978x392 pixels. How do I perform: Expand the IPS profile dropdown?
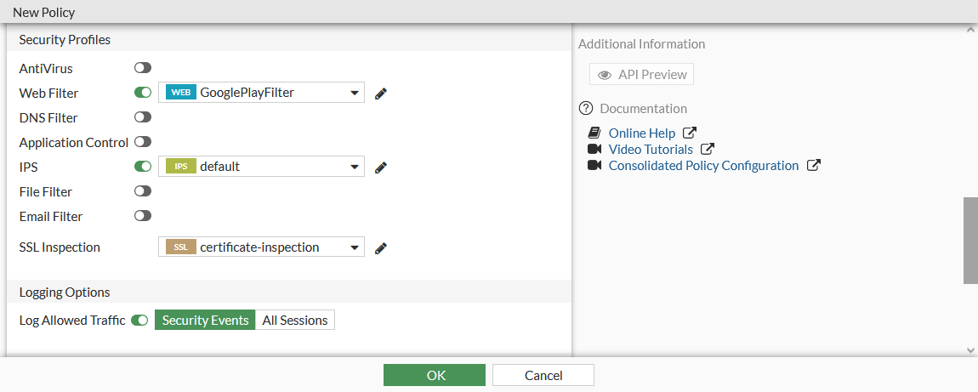pos(355,167)
